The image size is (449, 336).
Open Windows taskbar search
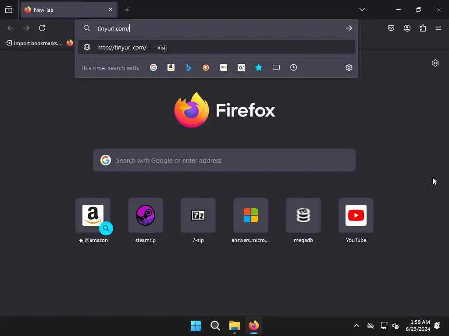(x=215, y=325)
